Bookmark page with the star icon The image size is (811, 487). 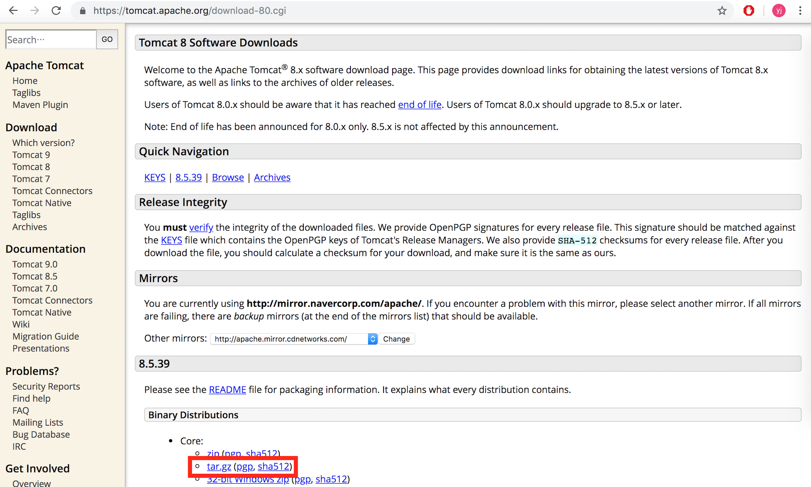722,11
